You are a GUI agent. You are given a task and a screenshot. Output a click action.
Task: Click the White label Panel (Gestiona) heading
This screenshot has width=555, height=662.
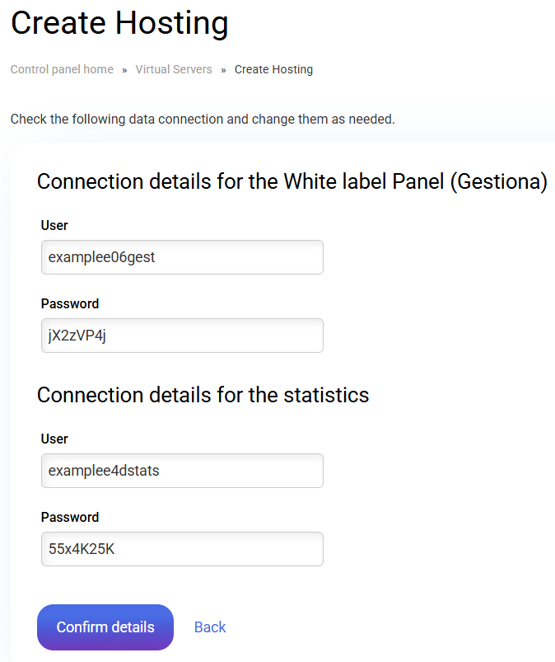(x=292, y=182)
